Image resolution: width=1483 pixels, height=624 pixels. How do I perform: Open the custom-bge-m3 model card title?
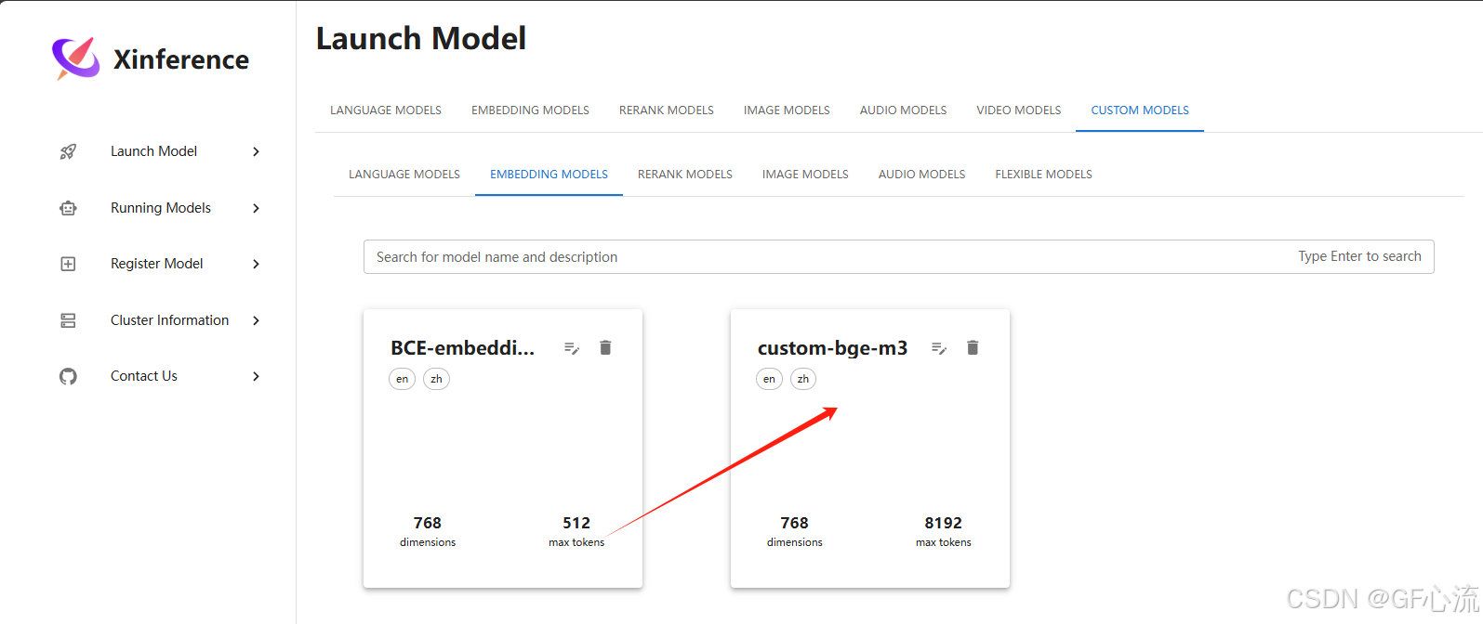point(832,348)
